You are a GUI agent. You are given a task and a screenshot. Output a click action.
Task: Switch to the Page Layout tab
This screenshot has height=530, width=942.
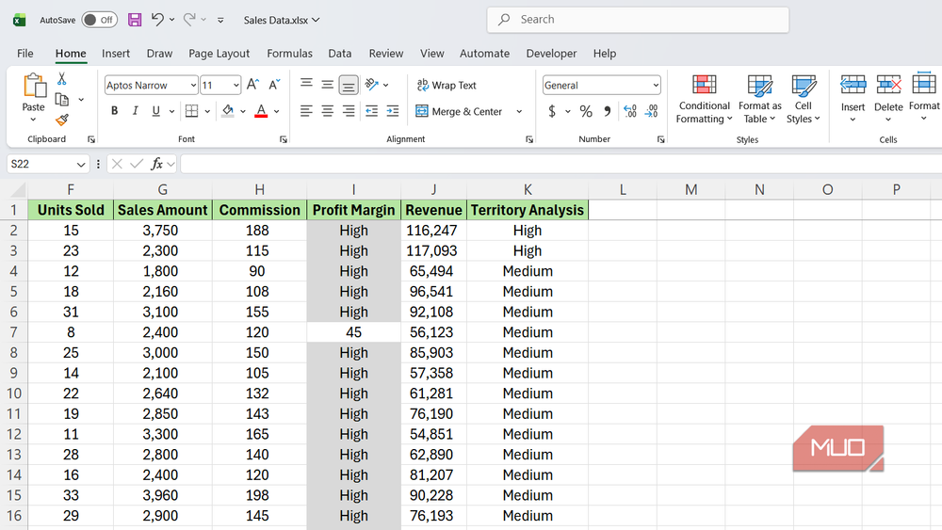[x=219, y=54]
